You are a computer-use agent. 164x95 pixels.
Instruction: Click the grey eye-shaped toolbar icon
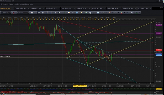(73, 13)
